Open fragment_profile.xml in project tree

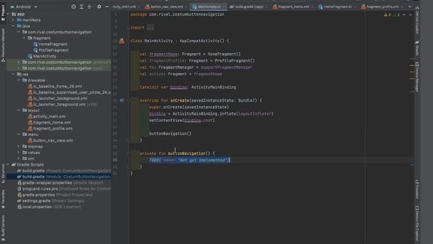53,129
